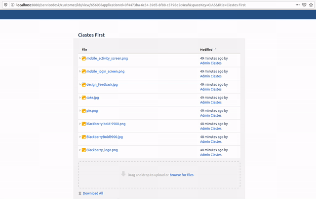The height and width of the screenshot is (199, 316).
Task: Click Admin Ciastes in Blackberry_logo.png row
Action: coord(211,155)
